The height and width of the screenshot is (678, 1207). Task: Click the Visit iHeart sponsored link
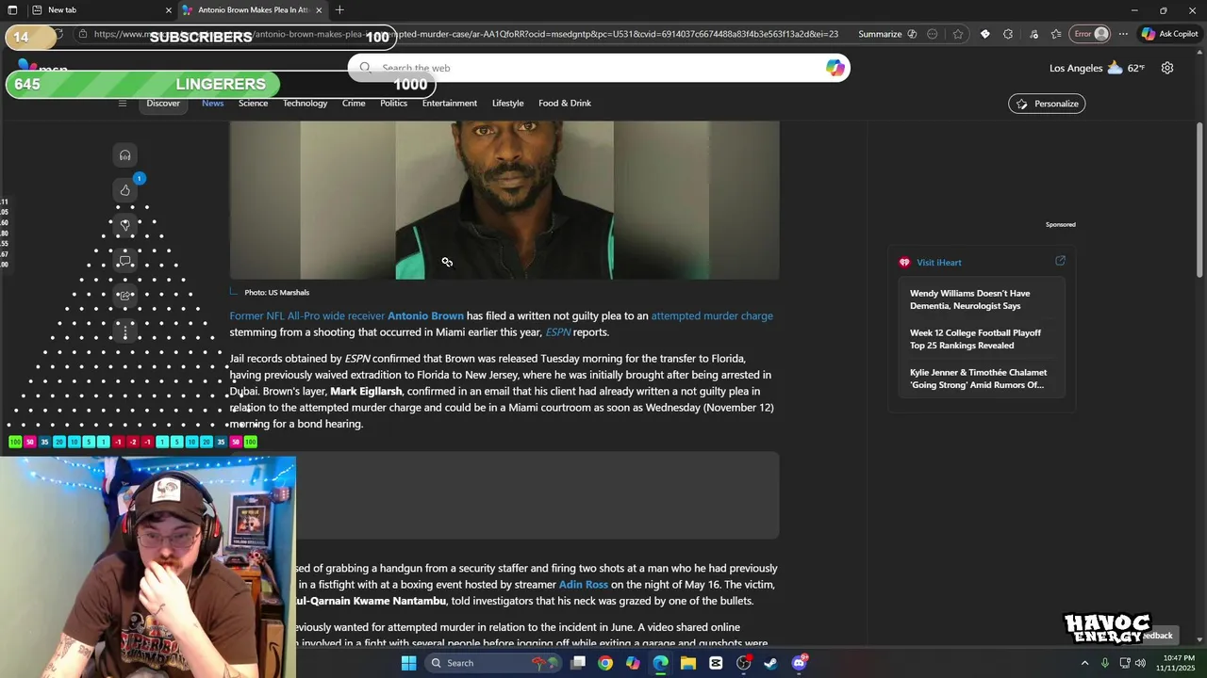(x=938, y=263)
